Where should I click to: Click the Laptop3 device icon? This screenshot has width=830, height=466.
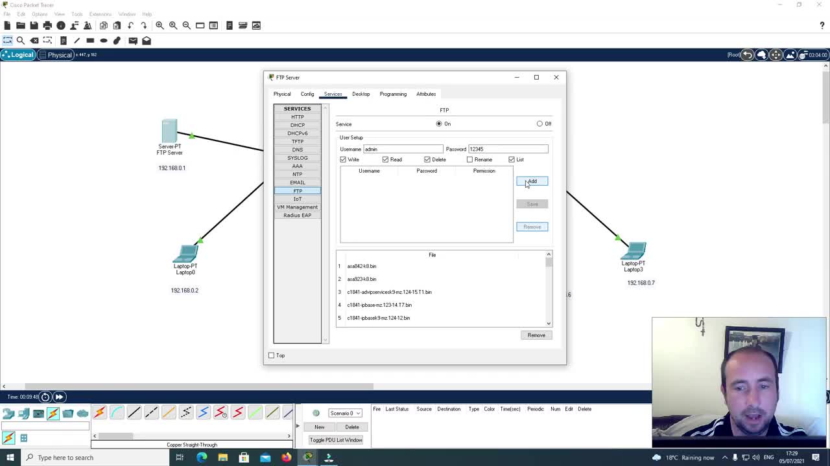(634, 250)
